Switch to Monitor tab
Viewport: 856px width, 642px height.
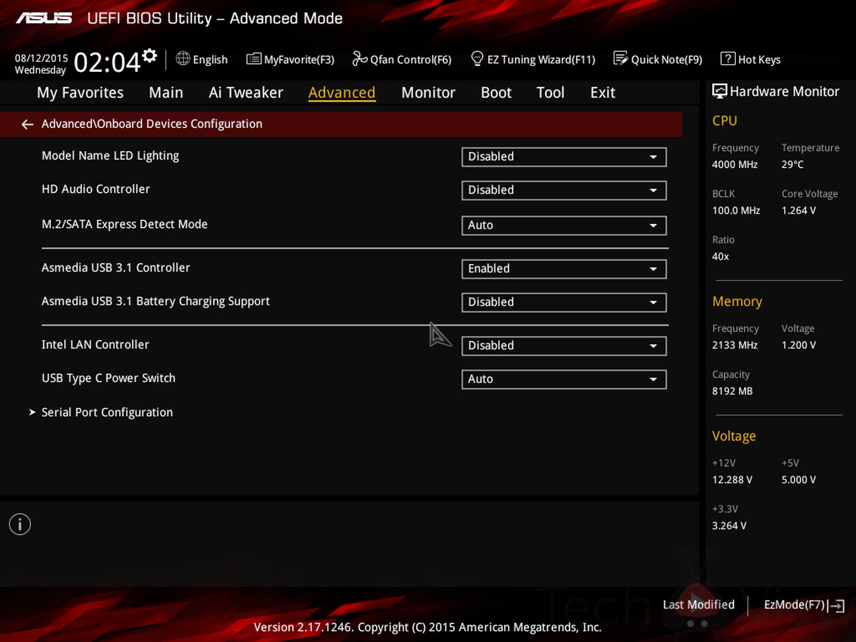[428, 93]
